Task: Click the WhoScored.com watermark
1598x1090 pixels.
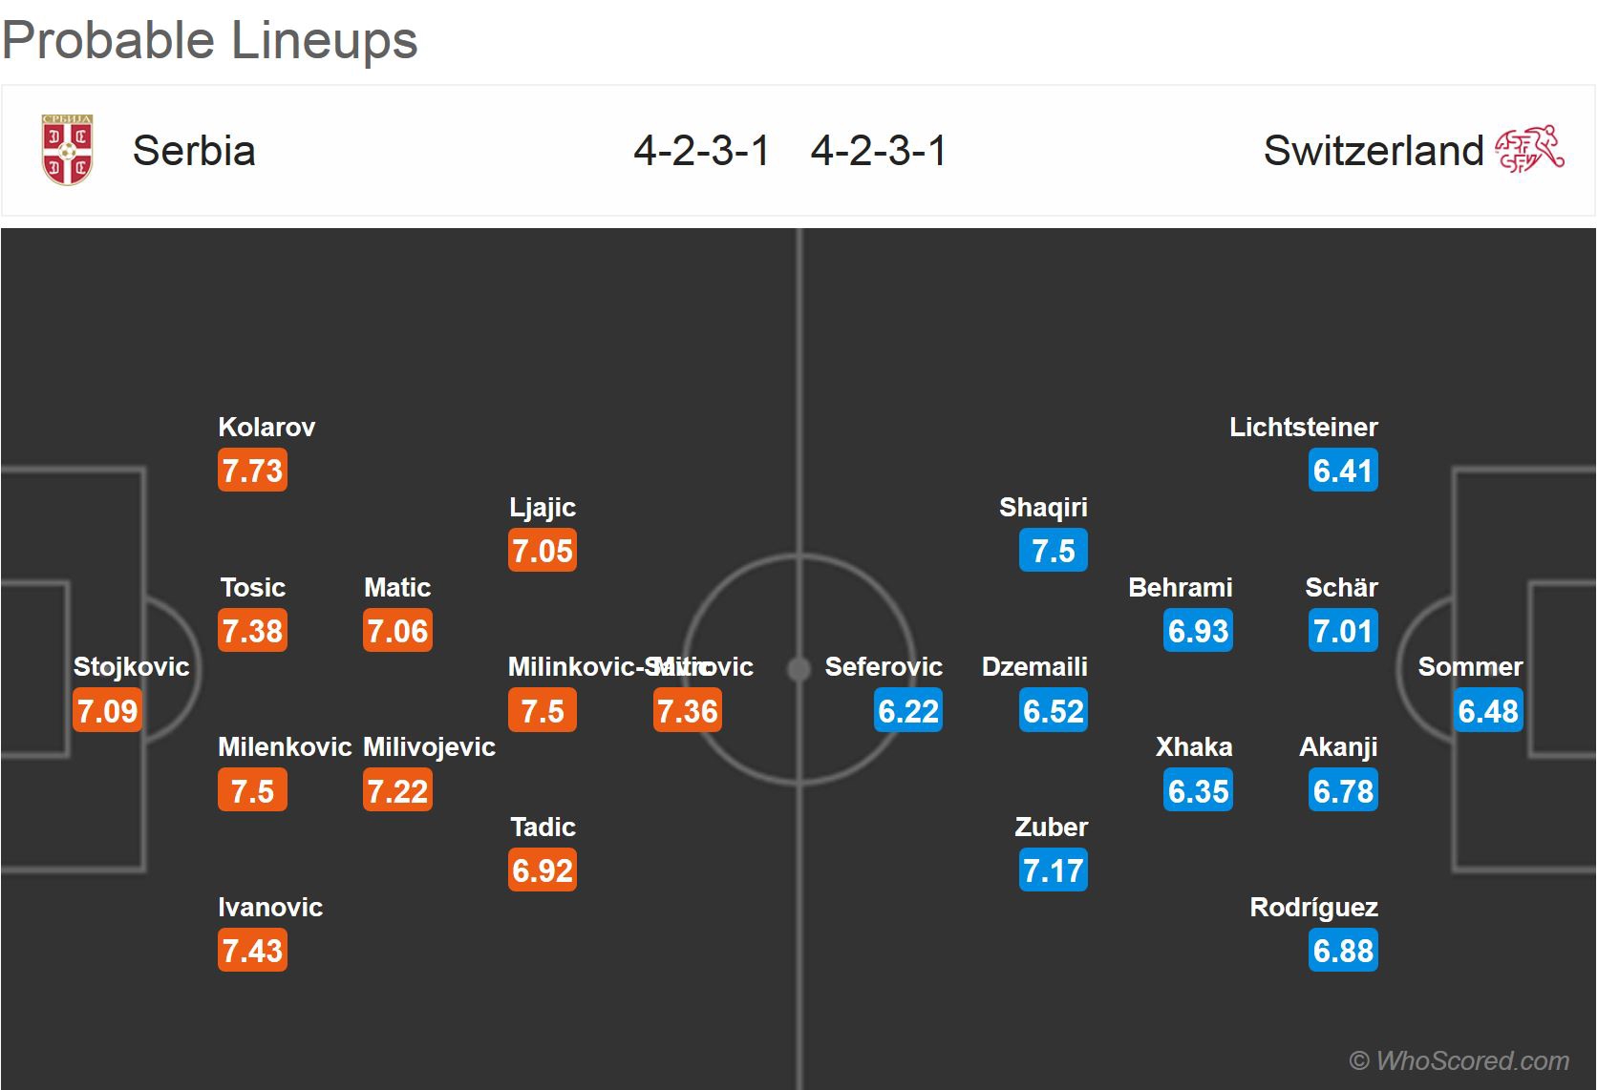Action: 1459,1060
